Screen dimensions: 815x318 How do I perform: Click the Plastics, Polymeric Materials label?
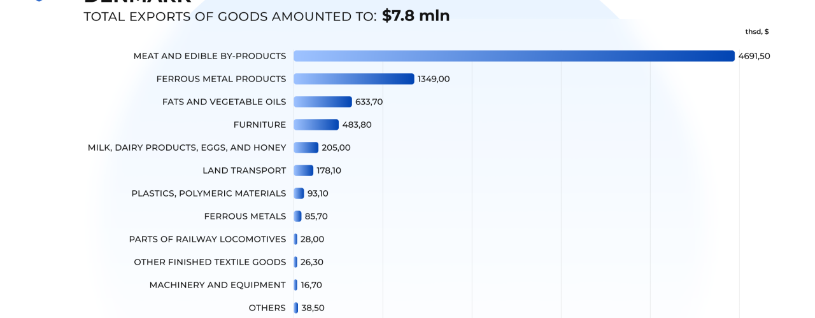click(x=209, y=193)
